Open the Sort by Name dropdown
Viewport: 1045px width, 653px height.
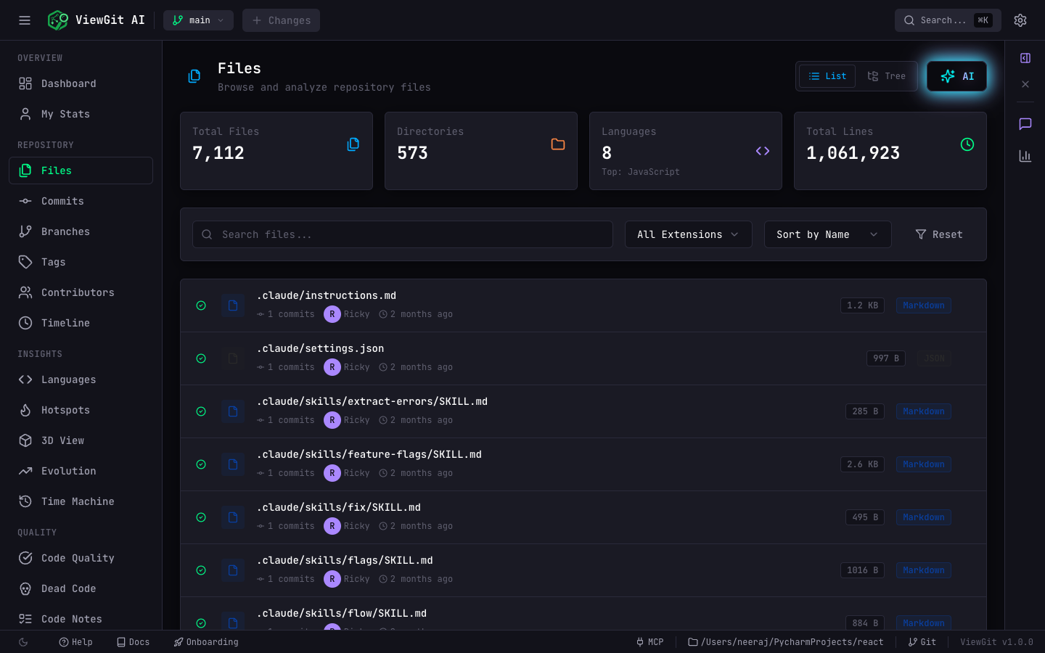click(827, 234)
